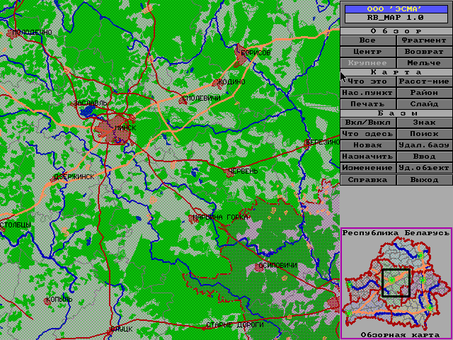
Task: Click the Что это identify button
Action: (368, 81)
